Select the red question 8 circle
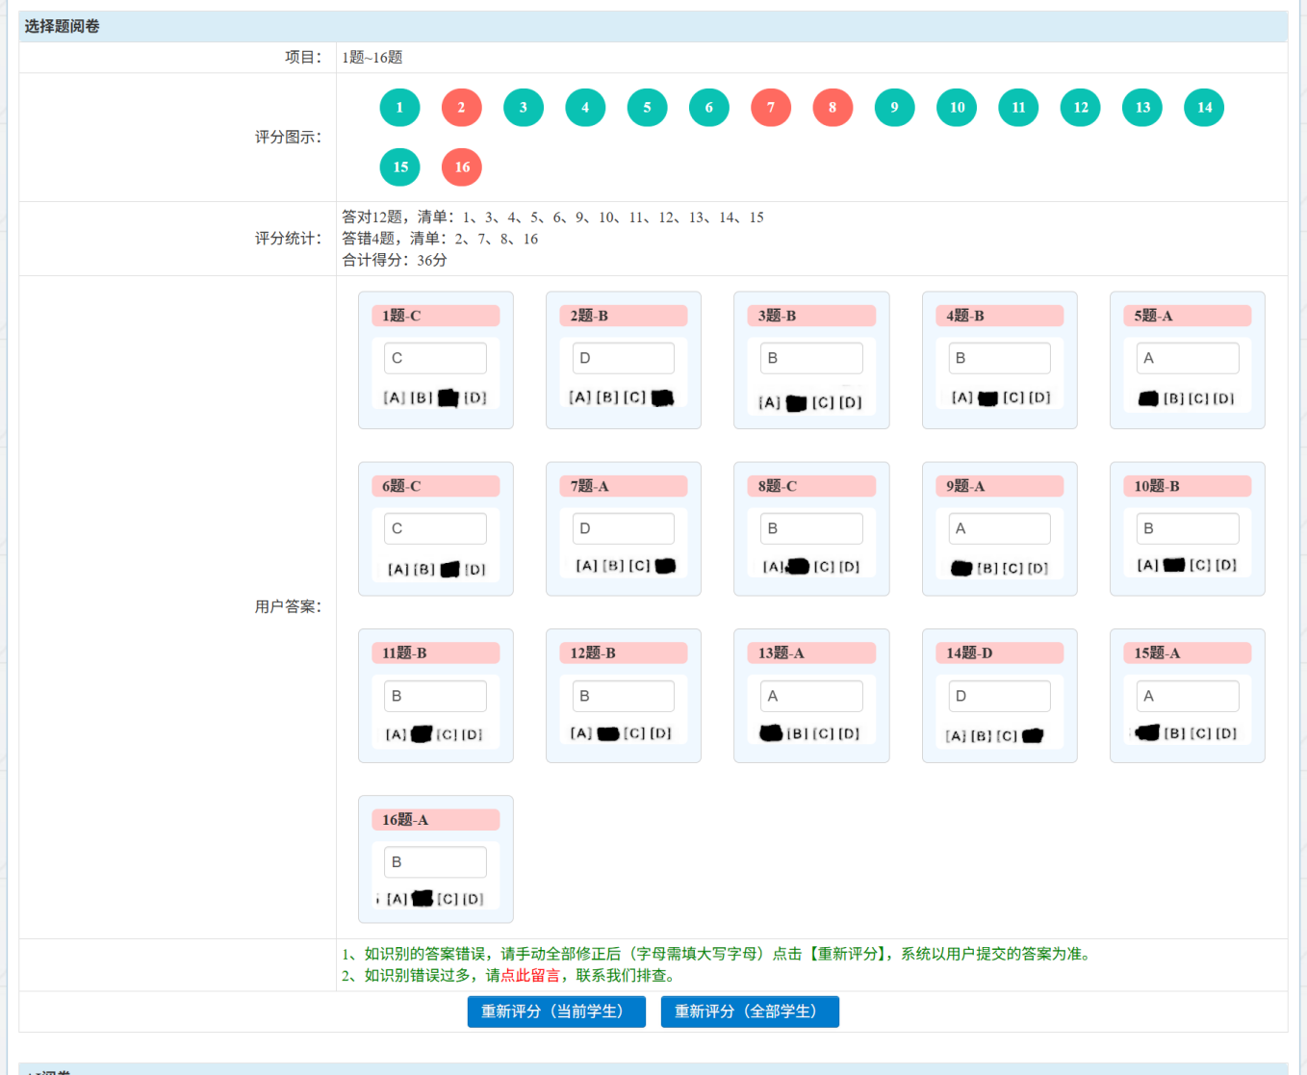Viewport: 1307px width, 1075px height. pyautogui.click(x=833, y=108)
